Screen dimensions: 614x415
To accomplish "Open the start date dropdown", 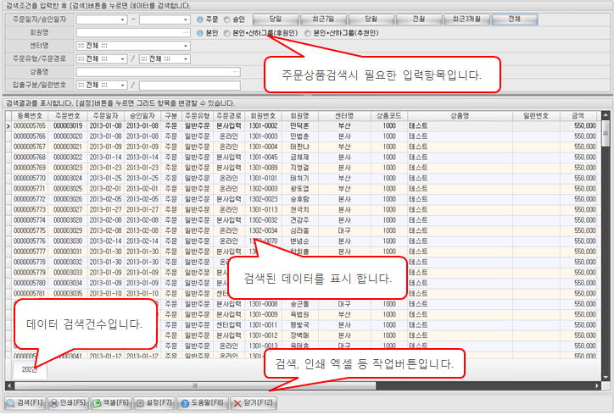I will tap(123, 19).
